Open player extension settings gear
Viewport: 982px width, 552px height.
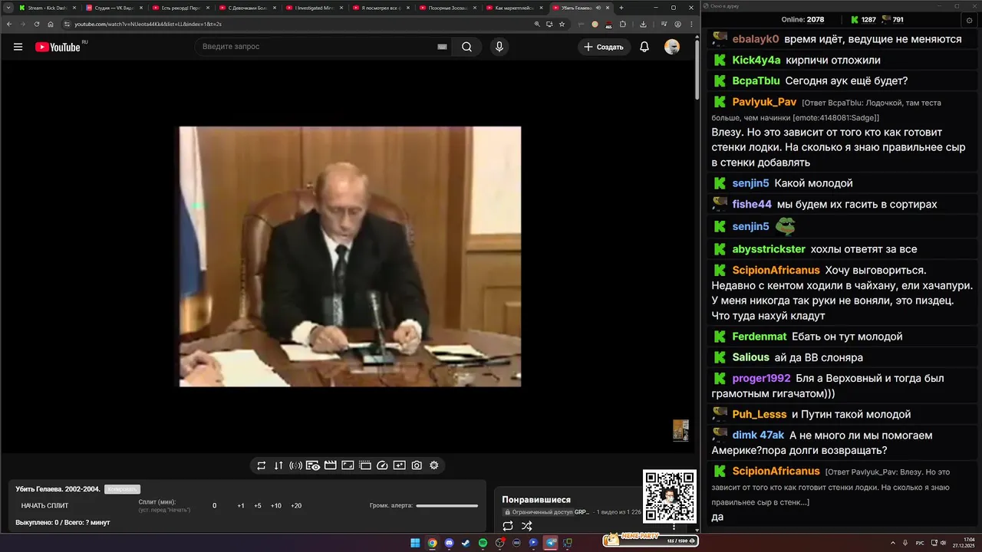(x=433, y=465)
